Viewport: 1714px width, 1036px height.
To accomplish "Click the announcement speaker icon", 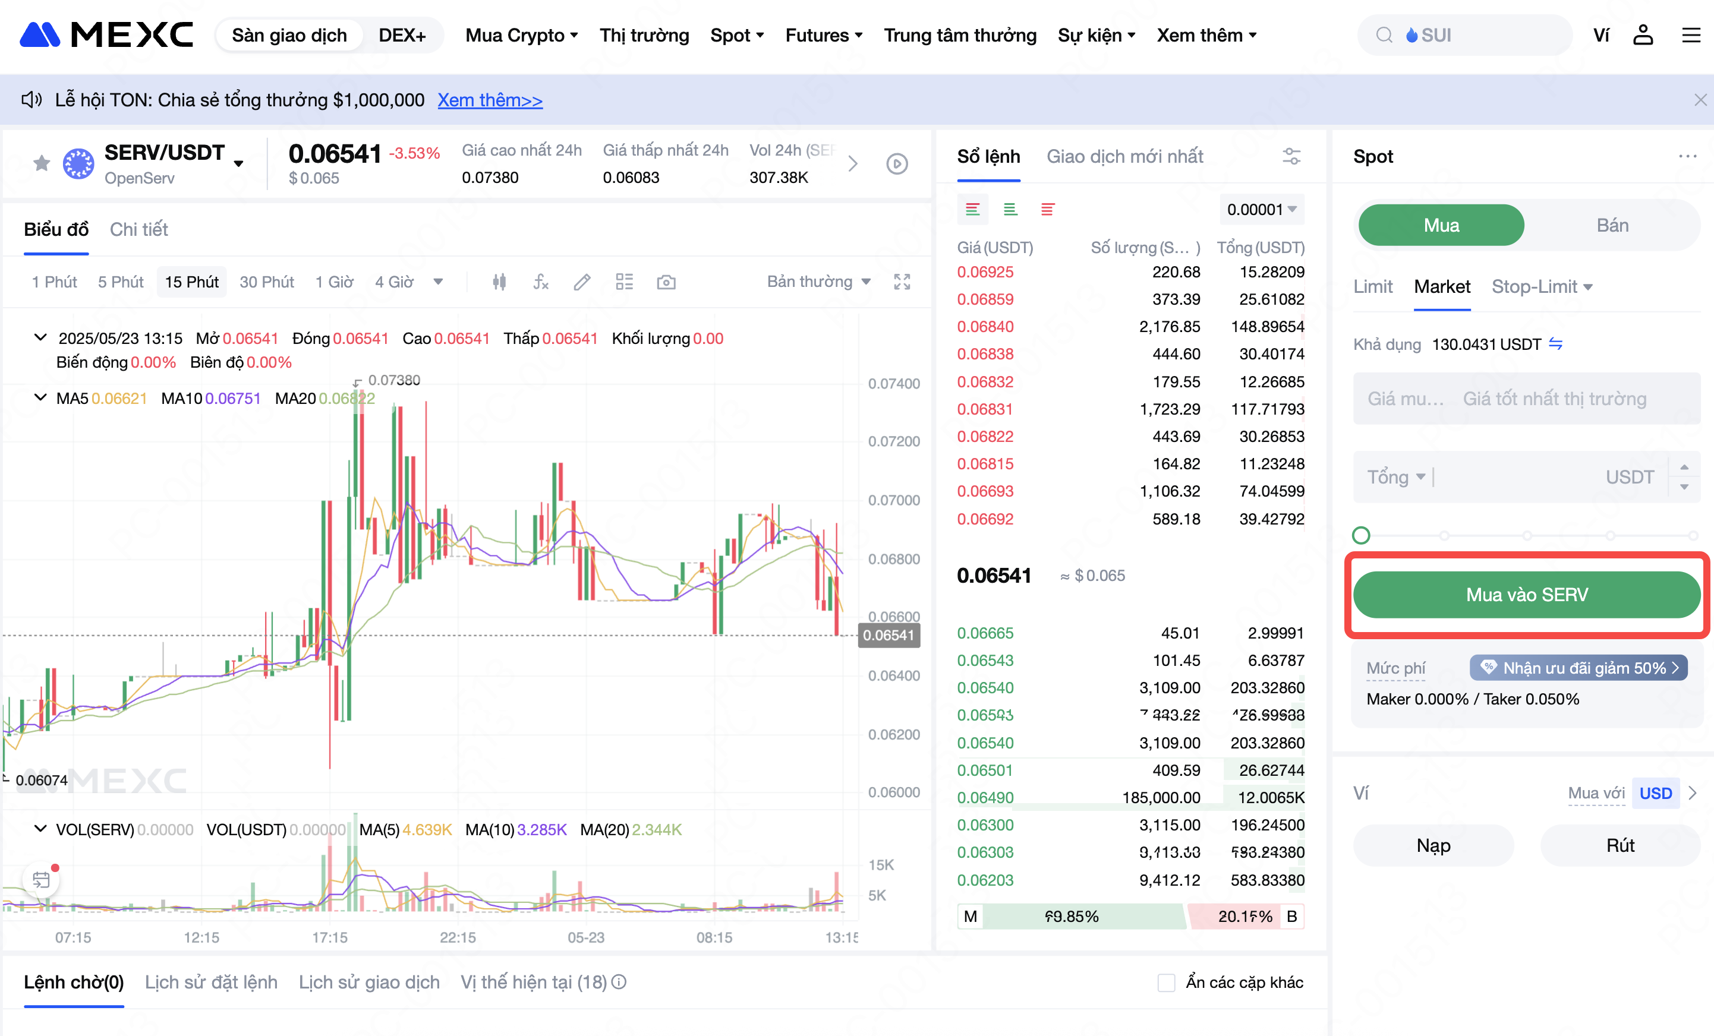I will pos(32,99).
